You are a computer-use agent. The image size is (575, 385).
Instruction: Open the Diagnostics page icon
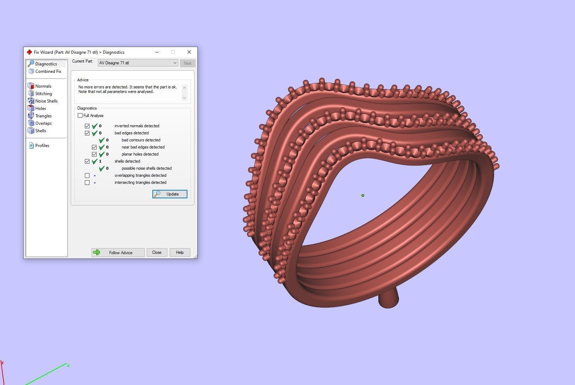pyautogui.click(x=31, y=64)
